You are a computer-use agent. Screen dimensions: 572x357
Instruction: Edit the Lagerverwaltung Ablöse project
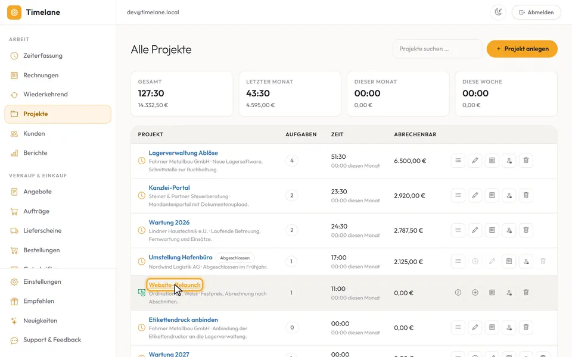point(475,161)
